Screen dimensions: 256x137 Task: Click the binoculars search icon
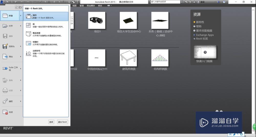tap(182, 2)
